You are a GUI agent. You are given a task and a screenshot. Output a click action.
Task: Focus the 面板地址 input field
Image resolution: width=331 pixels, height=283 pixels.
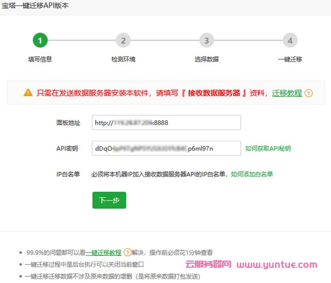click(166, 122)
